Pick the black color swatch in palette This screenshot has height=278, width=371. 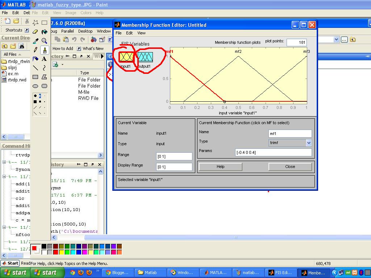pyautogui.click(x=44, y=247)
